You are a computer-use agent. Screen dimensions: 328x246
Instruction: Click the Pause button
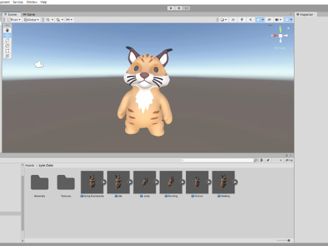coord(179,8)
